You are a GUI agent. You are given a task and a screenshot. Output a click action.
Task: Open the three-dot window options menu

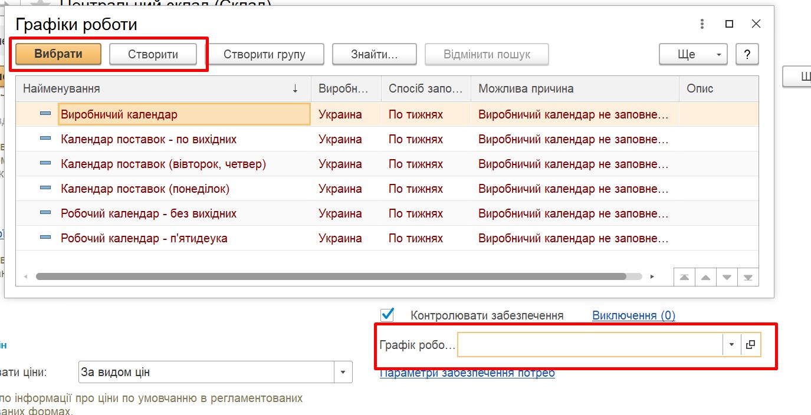coord(702,24)
